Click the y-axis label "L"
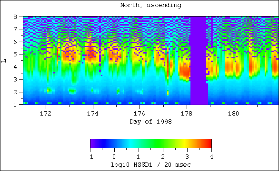 [3, 61]
